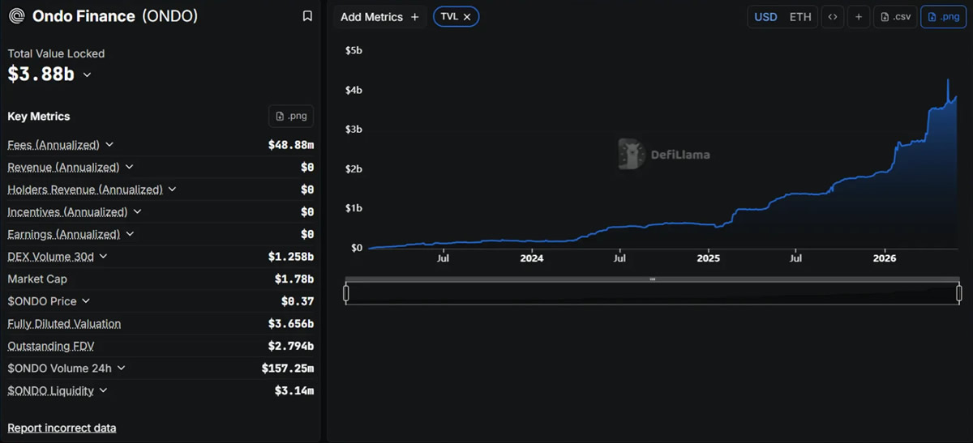Click the TVL peak on the chart line

pyautogui.click(x=948, y=80)
